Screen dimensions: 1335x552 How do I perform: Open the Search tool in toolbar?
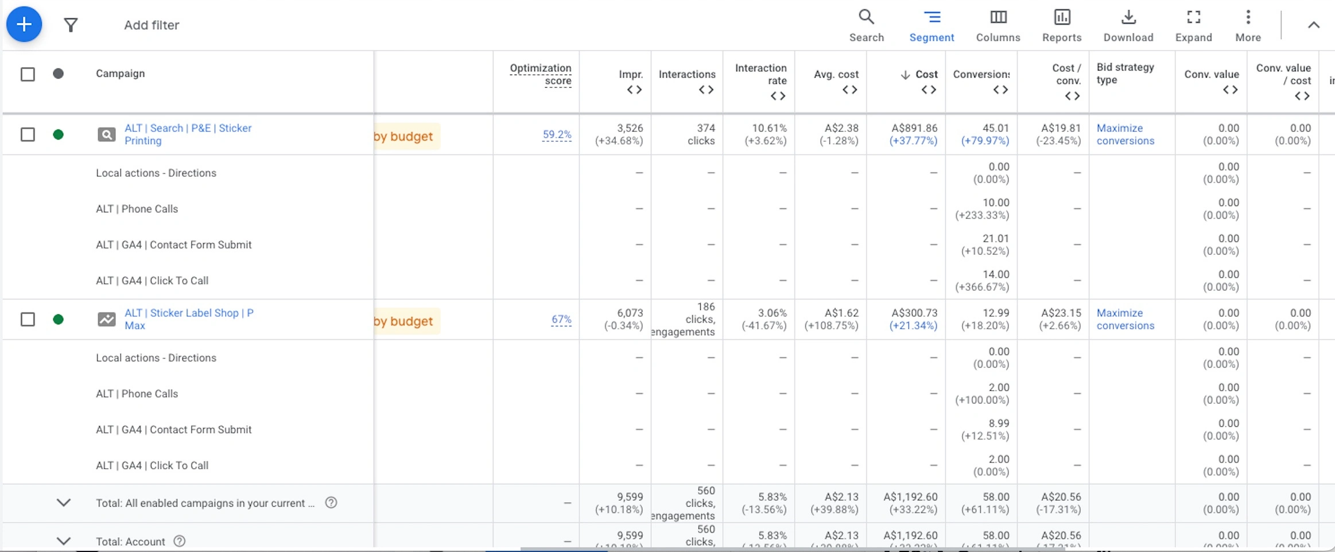(866, 25)
